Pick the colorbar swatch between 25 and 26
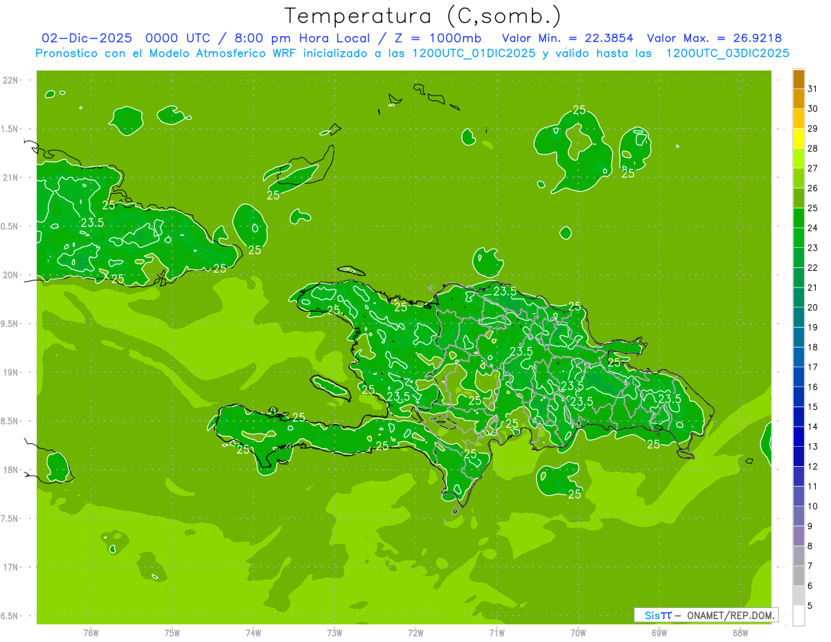Image resolution: width=831 pixels, height=642 pixels. click(798, 198)
